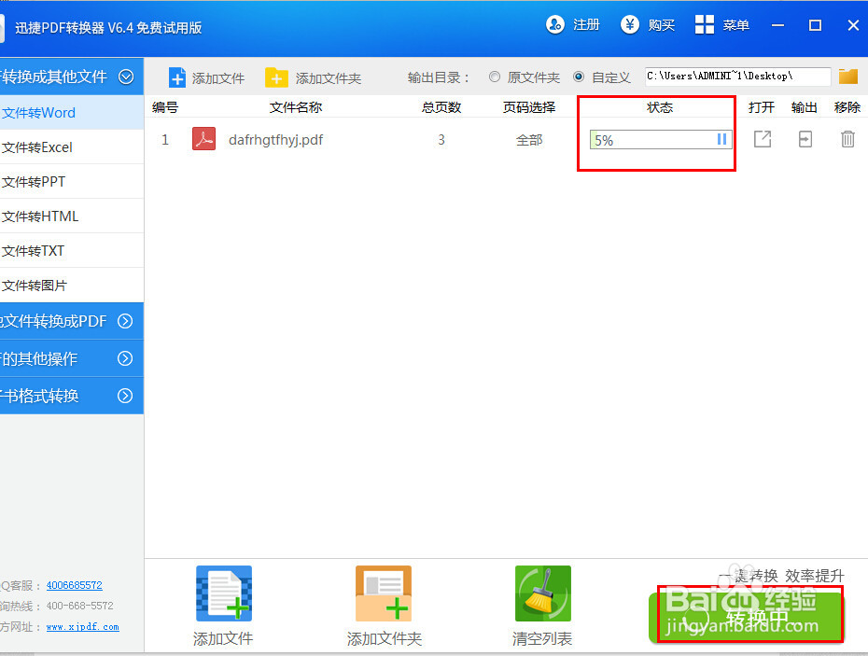
Task: Open the www.xjpdf.com website link
Action: 82,627
